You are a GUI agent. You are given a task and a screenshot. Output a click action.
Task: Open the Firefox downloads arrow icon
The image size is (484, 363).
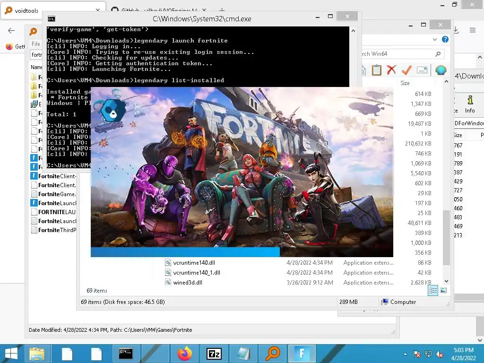pyautogui.click(x=456, y=30)
